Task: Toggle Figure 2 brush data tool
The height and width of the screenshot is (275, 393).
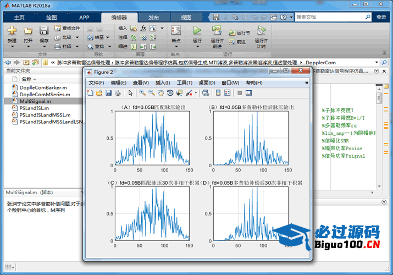Action: coord(189,93)
